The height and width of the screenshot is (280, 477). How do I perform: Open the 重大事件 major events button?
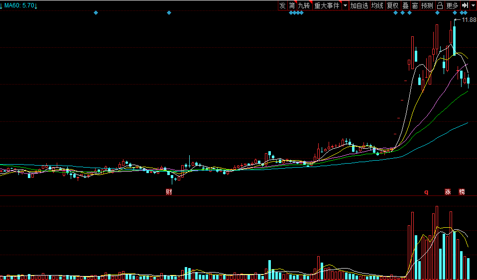[x=327, y=5]
